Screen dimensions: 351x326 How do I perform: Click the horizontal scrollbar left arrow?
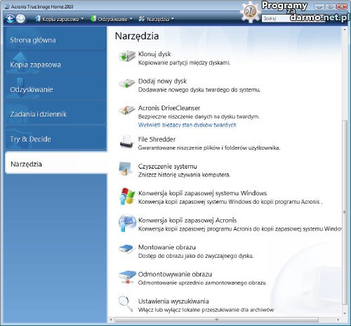click(x=111, y=320)
